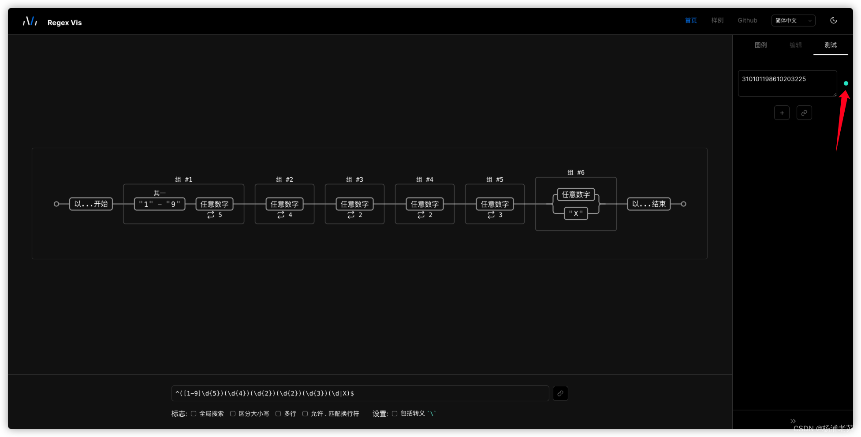Select the 以...开始 begin anchor node
The height and width of the screenshot is (437, 861).
pyautogui.click(x=91, y=204)
